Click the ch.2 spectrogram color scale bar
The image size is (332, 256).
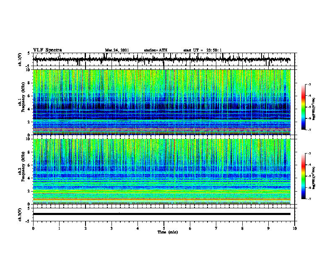pyautogui.click(x=303, y=176)
